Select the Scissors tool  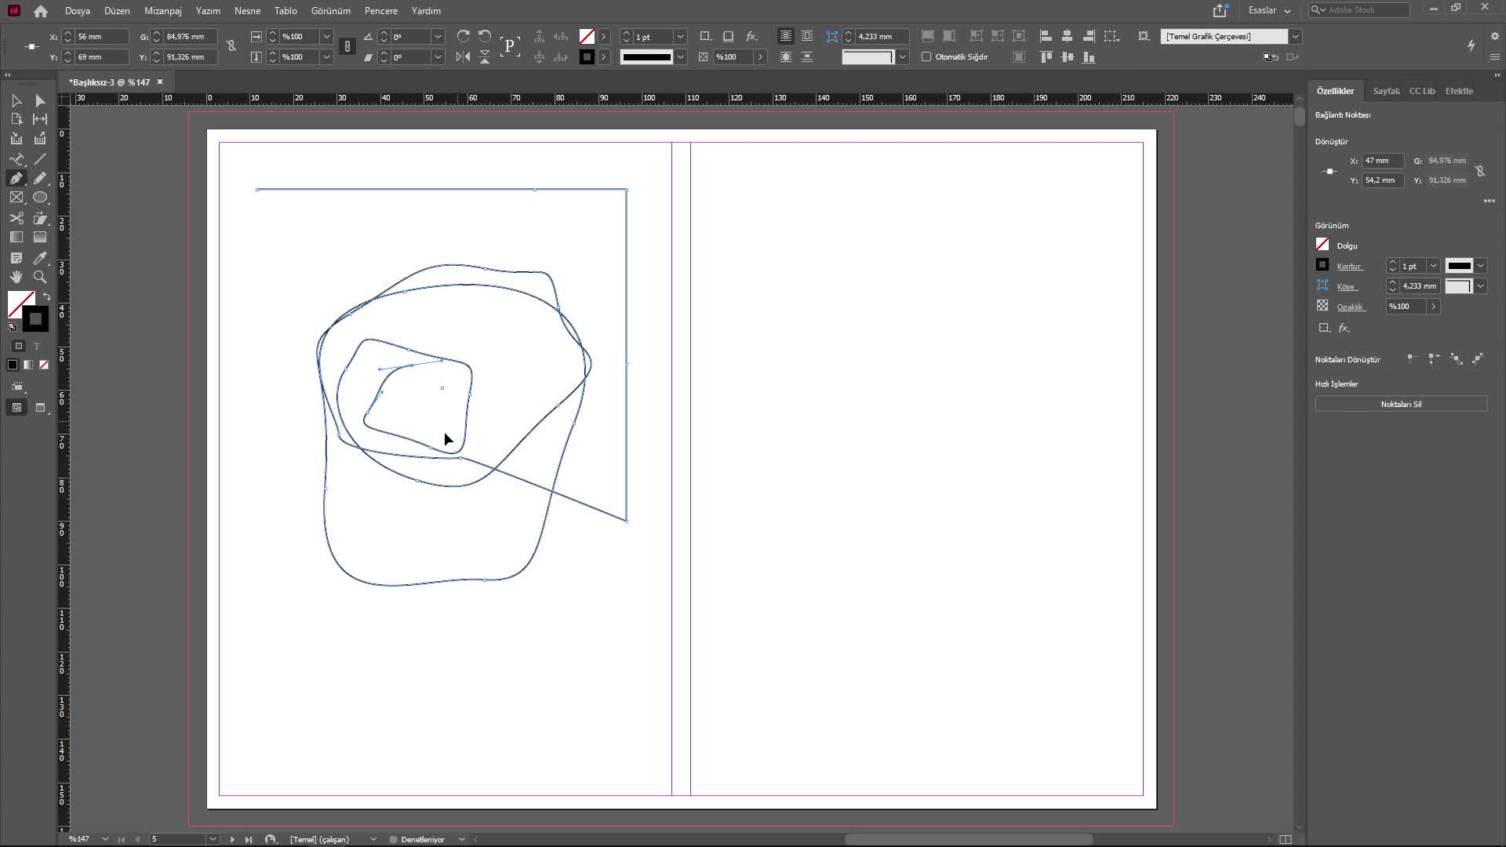pyautogui.click(x=16, y=218)
